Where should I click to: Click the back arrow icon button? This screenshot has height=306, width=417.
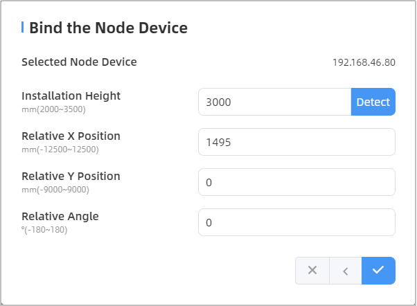(x=346, y=271)
